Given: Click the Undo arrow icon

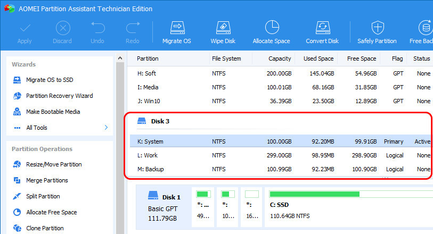Looking at the screenshot, I should pyautogui.click(x=97, y=28).
